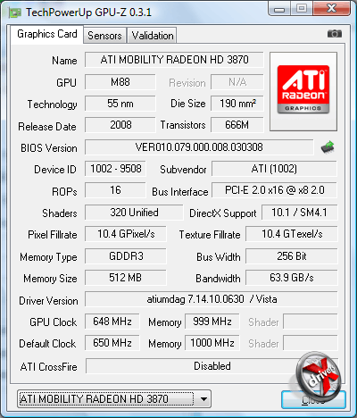The image size is (357, 418).
Task: Click the Driver Version label
Action: (48, 301)
